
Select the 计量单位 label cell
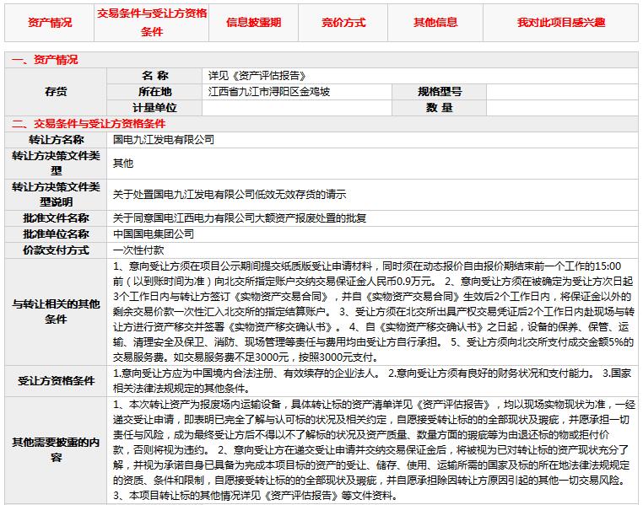pos(155,108)
